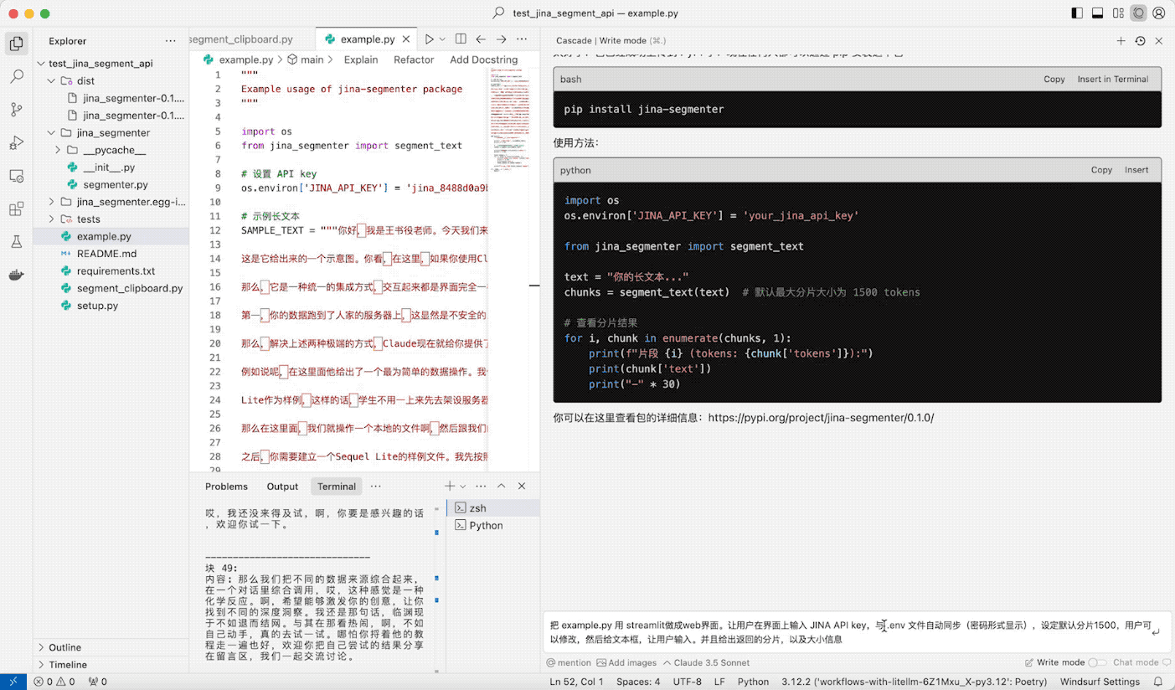Open the Search view in activity bar
Screen dimensions: 1175x690
click(x=16, y=76)
